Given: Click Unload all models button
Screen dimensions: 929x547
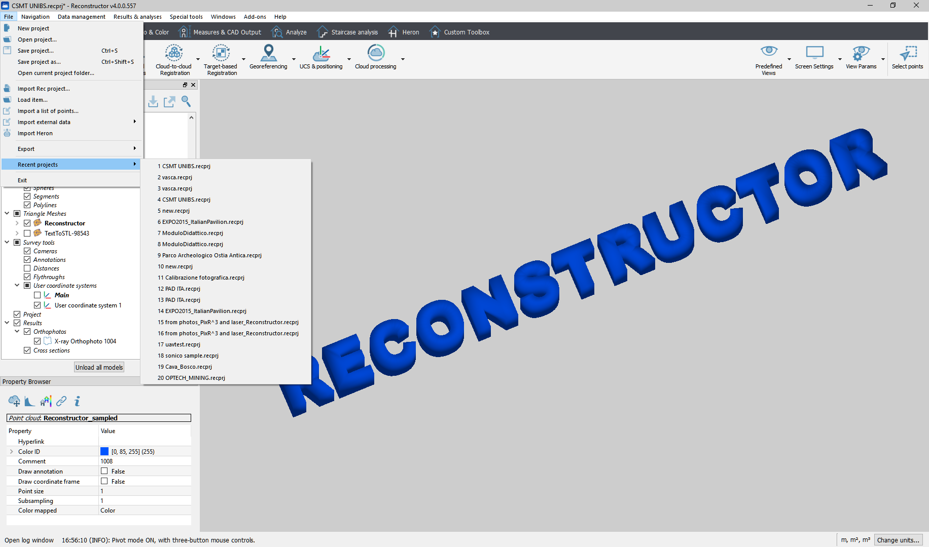Looking at the screenshot, I should pos(99,367).
